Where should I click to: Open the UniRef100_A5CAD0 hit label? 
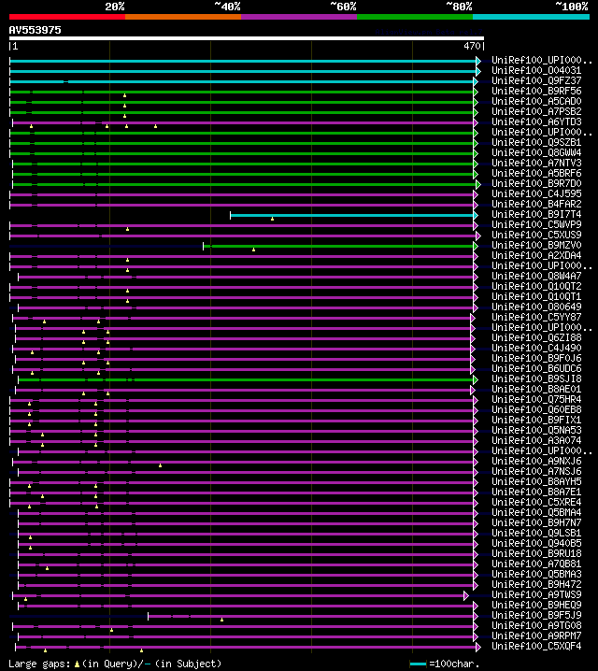click(536, 102)
